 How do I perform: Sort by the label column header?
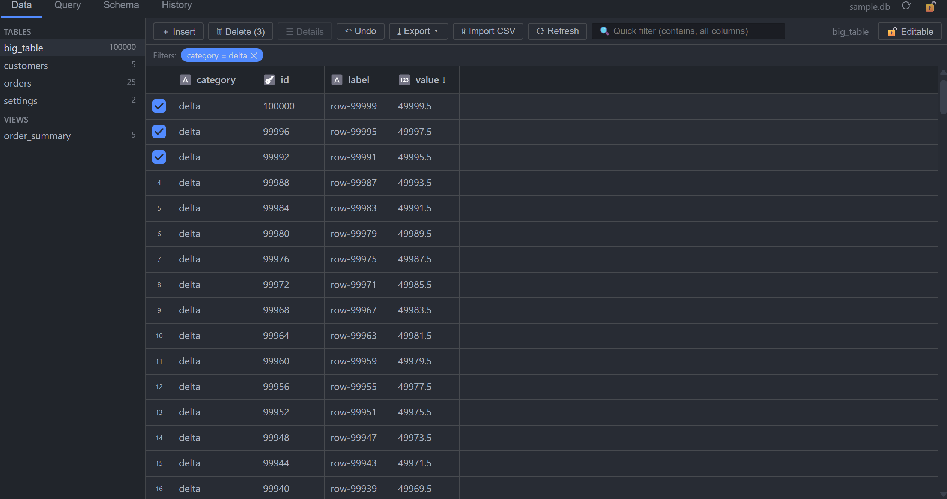point(358,80)
